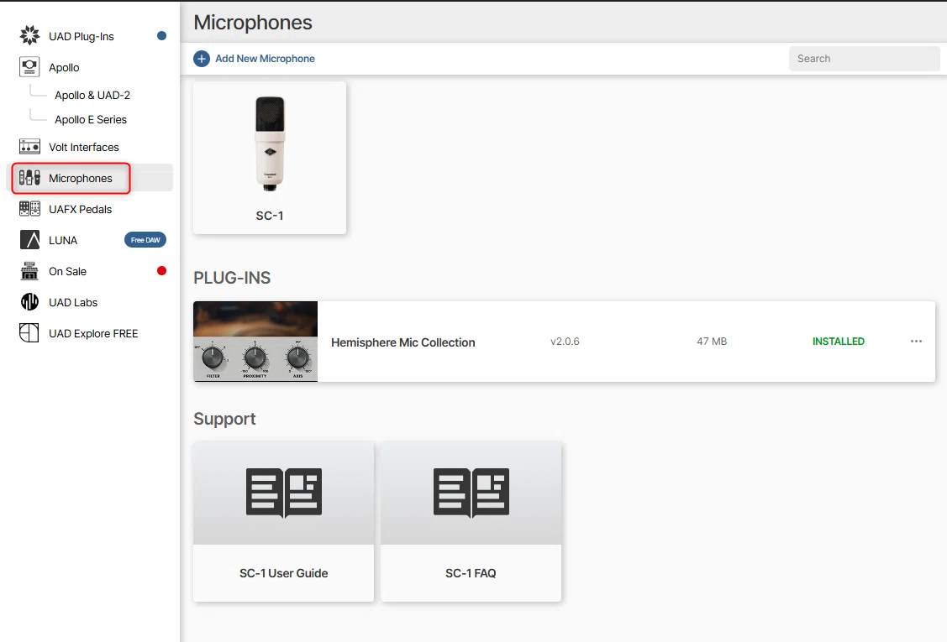Open the On Sale page
947x642 pixels.
tap(67, 272)
